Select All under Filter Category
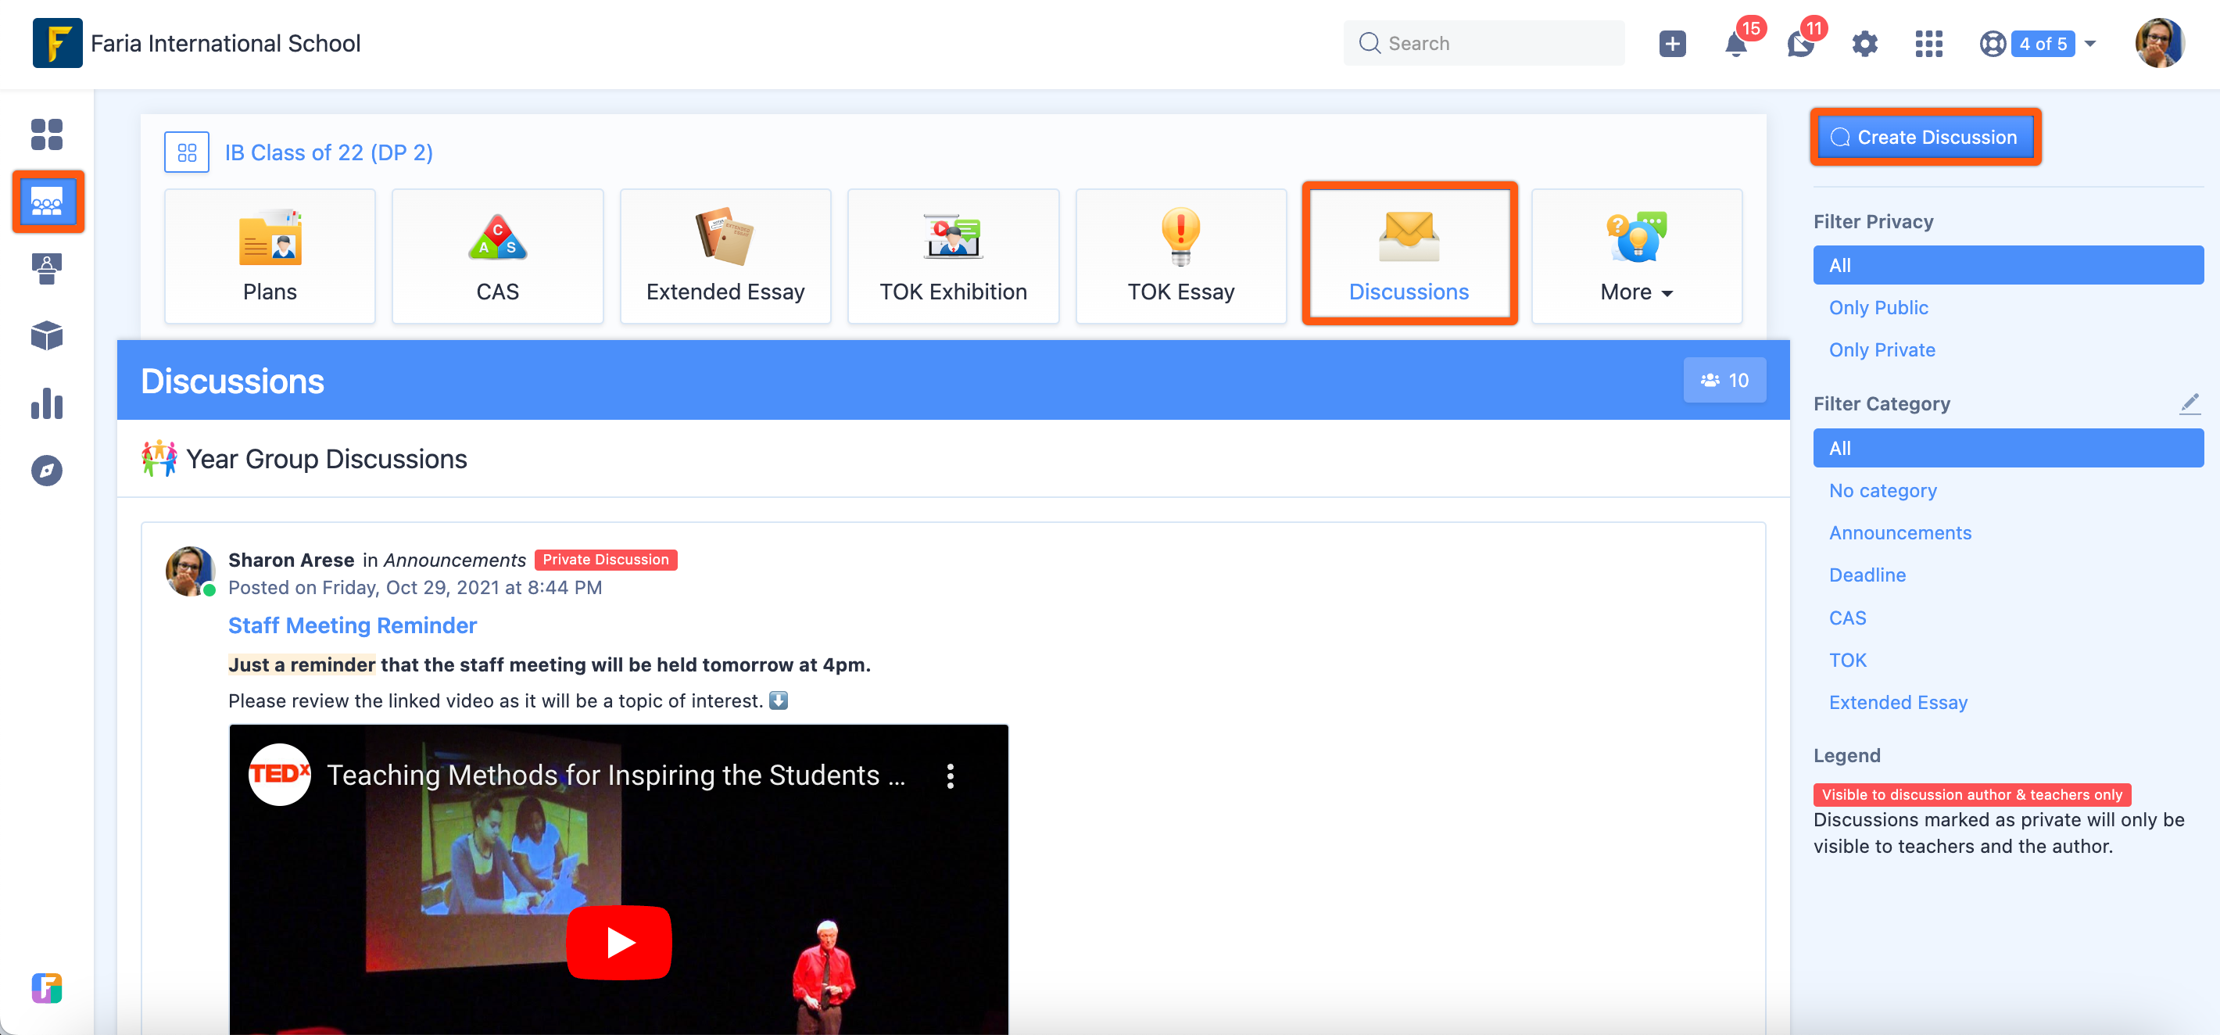Viewport: 2220px width, 1035px height. click(x=2008, y=448)
